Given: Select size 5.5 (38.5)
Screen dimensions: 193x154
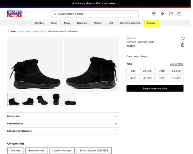Looking at the screenshot, I should [177, 78].
